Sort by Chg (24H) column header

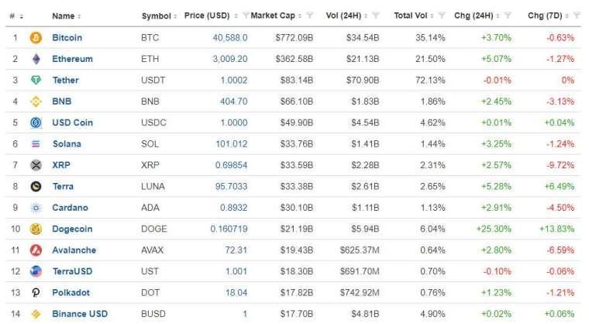click(x=474, y=16)
